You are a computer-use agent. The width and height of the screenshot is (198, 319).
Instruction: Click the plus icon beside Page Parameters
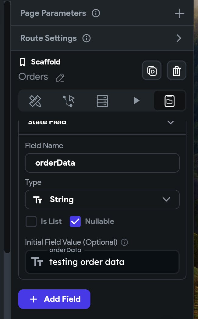pyautogui.click(x=179, y=13)
